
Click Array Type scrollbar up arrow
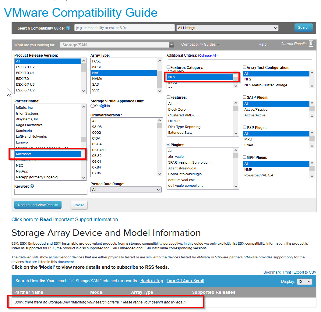tap(160, 61)
